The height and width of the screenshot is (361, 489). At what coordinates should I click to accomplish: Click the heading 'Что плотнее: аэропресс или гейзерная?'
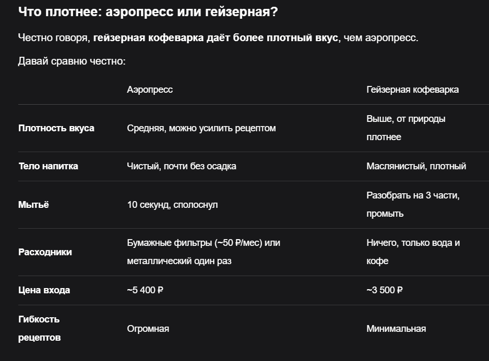148,12
